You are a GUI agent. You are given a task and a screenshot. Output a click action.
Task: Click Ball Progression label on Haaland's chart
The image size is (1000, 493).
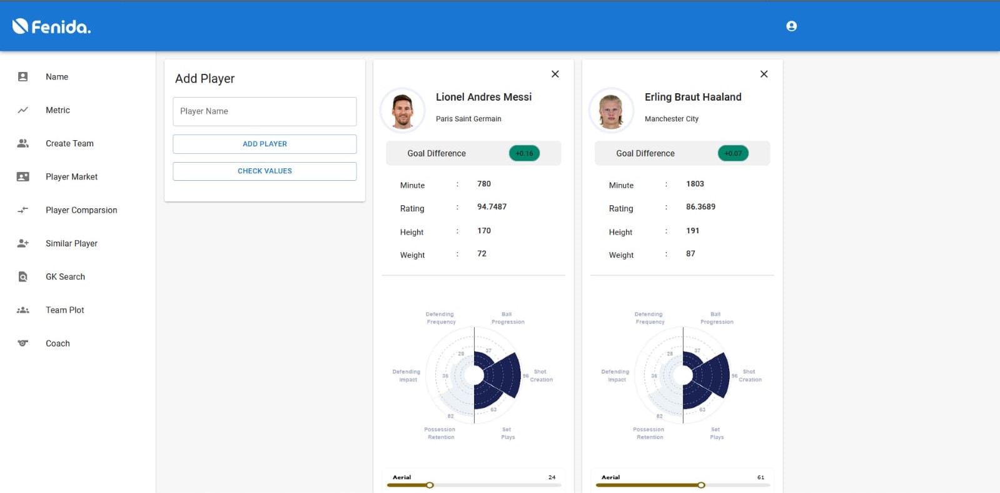(717, 318)
